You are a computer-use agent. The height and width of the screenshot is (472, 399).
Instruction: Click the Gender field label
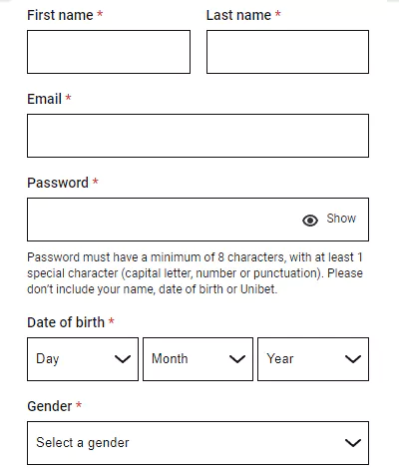[50, 406]
